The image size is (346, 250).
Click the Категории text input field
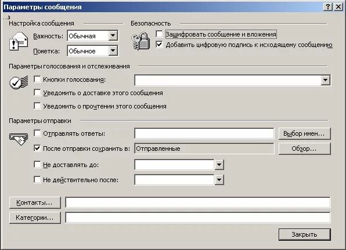click(x=198, y=218)
